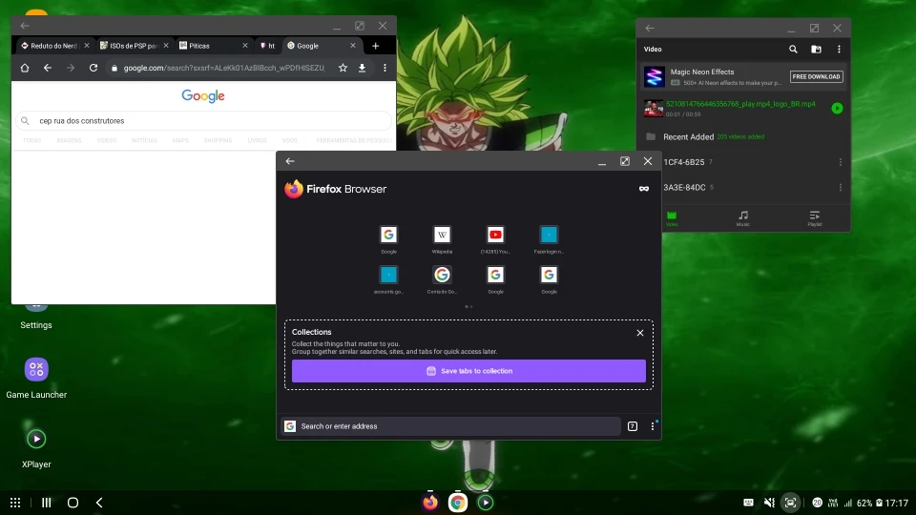The height and width of the screenshot is (515, 916).
Task: Select XPlayer Video bottom tab
Action: pos(672,218)
